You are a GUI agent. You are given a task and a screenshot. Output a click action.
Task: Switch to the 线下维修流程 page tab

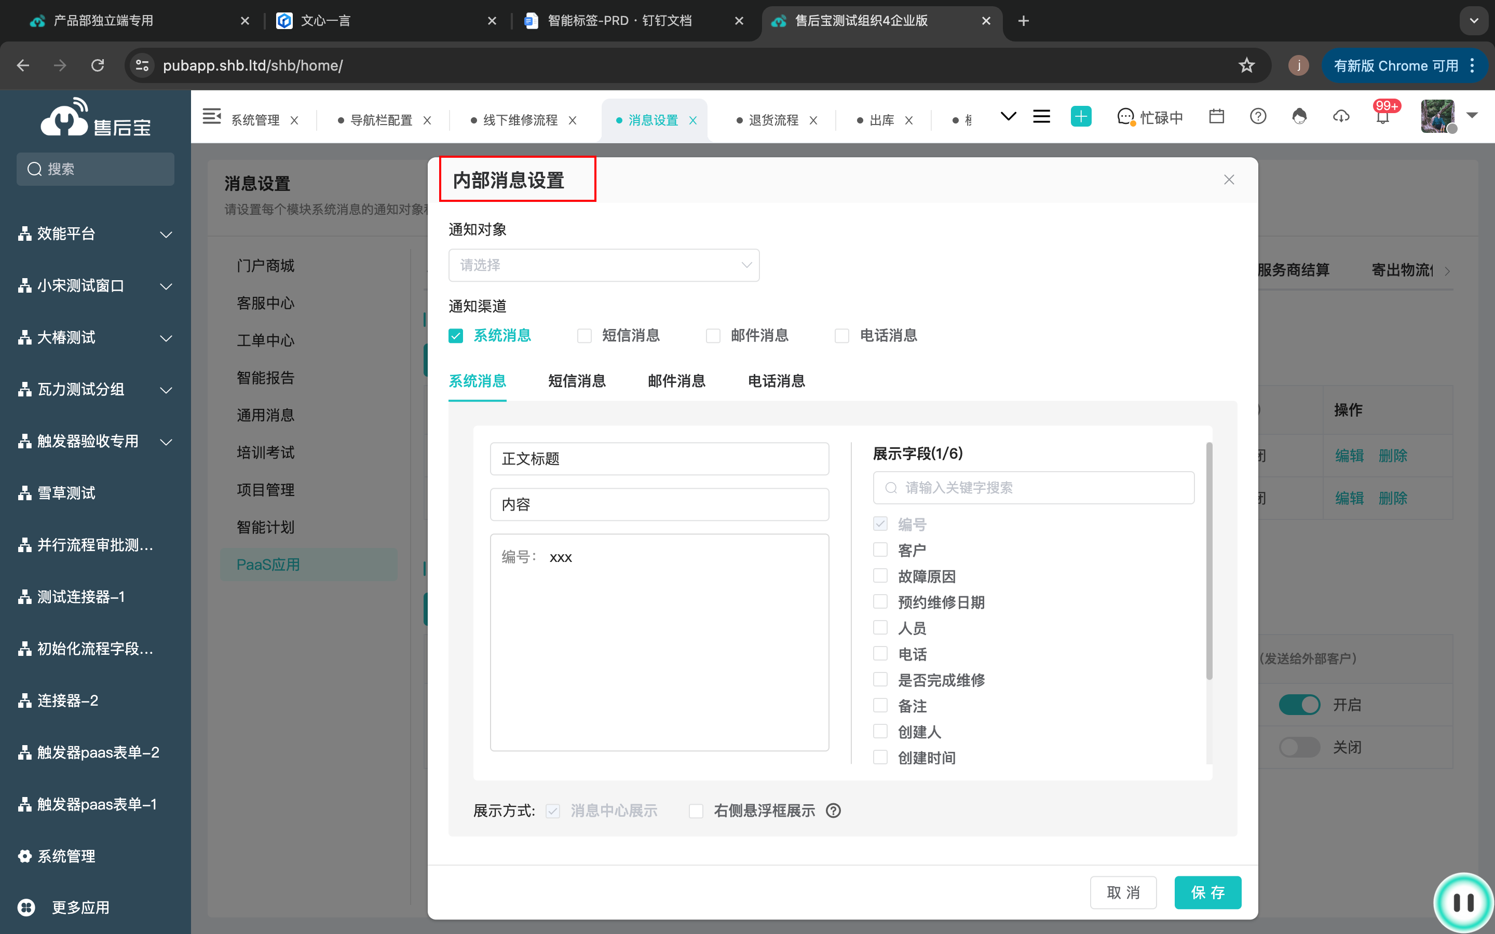point(520,120)
